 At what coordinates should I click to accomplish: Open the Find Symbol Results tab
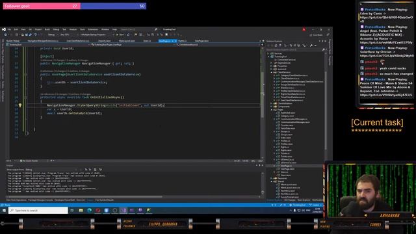click(105, 200)
